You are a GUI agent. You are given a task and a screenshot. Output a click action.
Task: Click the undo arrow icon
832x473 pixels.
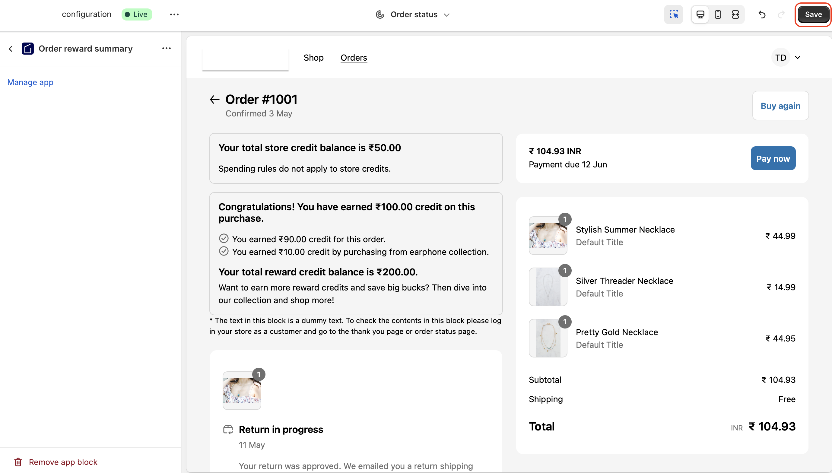[x=762, y=14]
